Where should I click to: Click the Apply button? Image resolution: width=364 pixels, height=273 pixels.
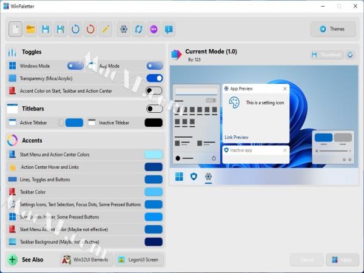tap(342, 260)
